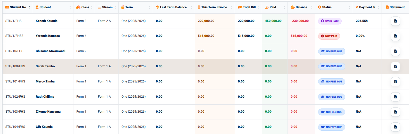
Task: Open statement icon for Mercy Zimba
Action: click(x=395, y=82)
